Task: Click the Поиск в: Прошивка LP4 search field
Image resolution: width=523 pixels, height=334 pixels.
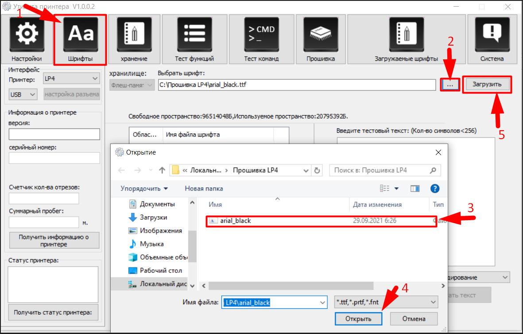Action: [380, 170]
